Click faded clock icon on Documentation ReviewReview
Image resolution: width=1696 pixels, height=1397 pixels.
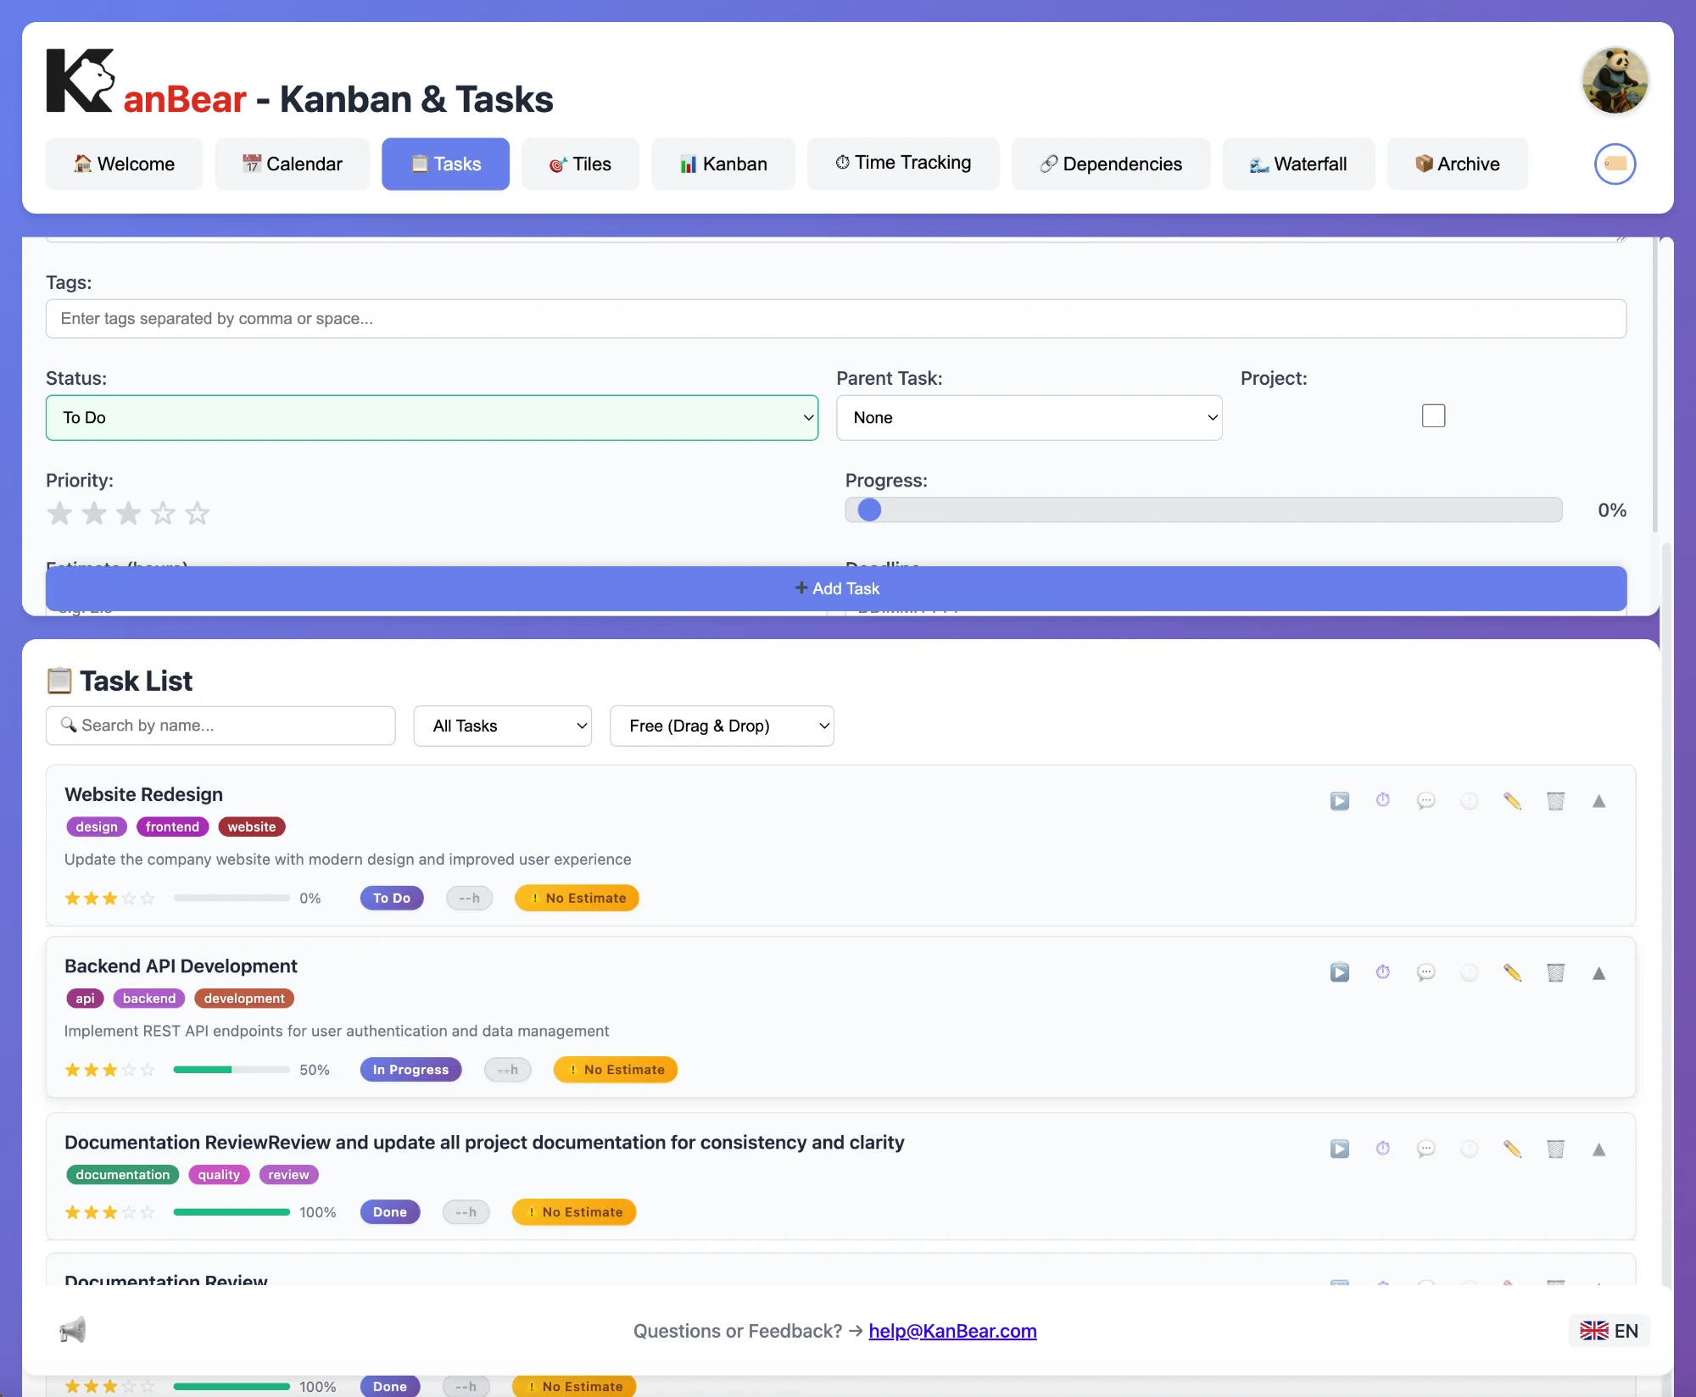[1469, 1149]
